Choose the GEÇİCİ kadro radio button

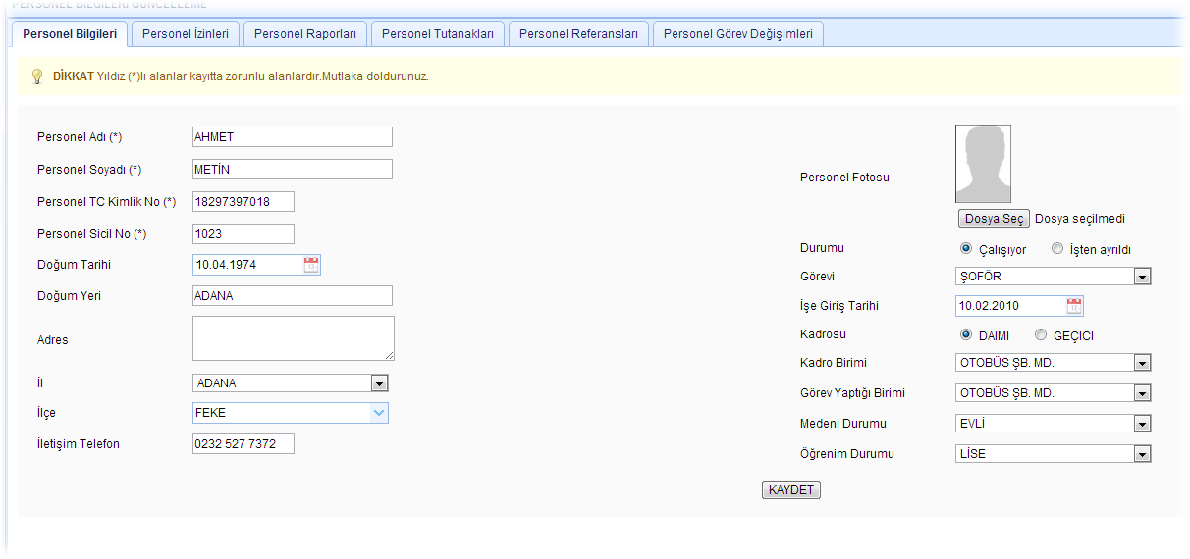pos(1041,335)
